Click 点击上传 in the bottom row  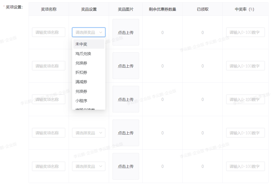125,166
